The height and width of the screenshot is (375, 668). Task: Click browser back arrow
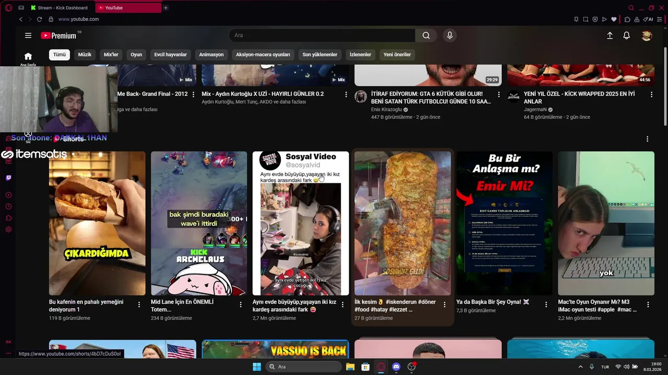pyautogui.click(x=21, y=19)
